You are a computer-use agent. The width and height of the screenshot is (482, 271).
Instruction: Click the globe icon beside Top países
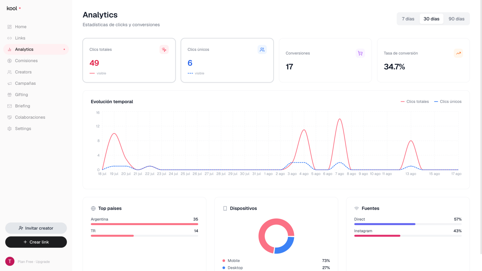pyautogui.click(x=93, y=208)
